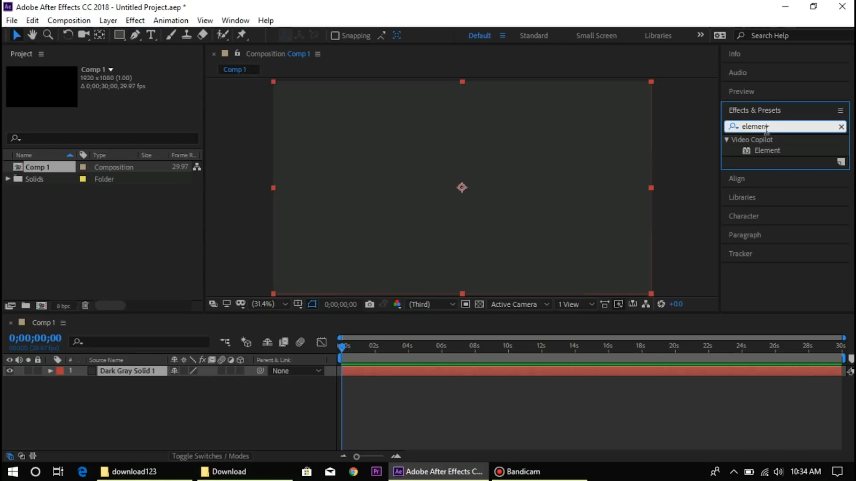Screen dimensions: 856x481
Task: Select the Unified Camera tool
Action: 83,35
